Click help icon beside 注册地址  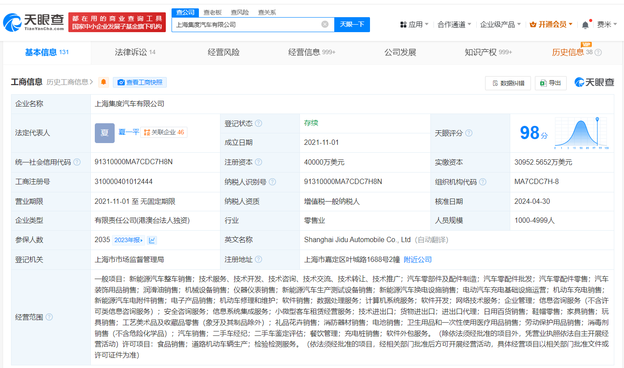258,260
